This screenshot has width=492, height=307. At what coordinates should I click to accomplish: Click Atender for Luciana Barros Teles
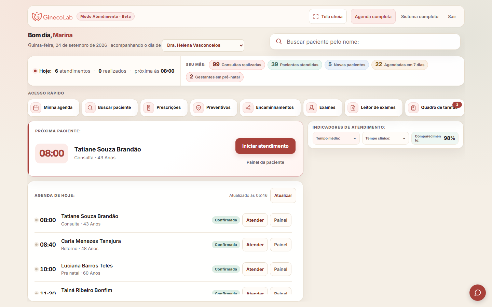point(255,269)
